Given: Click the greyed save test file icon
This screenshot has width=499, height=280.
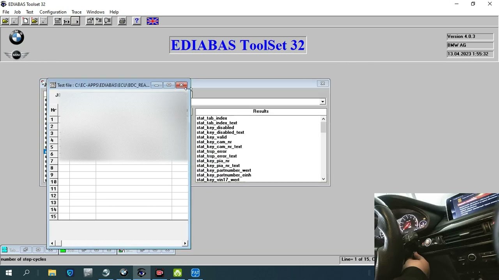Looking at the screenshot, I should [x=43, y=21].
